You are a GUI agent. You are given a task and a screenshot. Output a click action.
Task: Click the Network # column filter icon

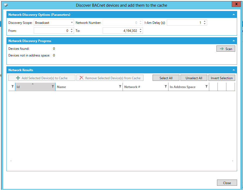click(165, 87)
